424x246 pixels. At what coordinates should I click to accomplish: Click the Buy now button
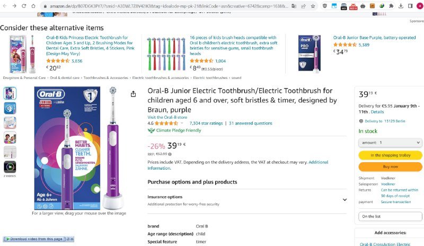pyautogui.click(x=390, y=166)
